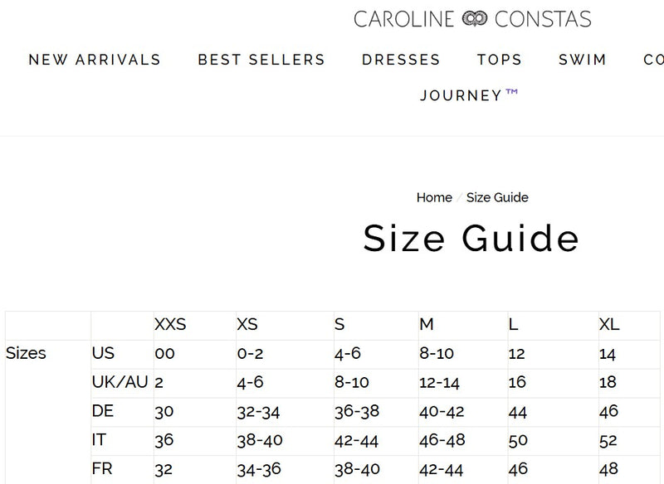Open the New Arrivals menu
Image resolution: width=664 pixels, height=484 pixels.
[x=95, y=60]
